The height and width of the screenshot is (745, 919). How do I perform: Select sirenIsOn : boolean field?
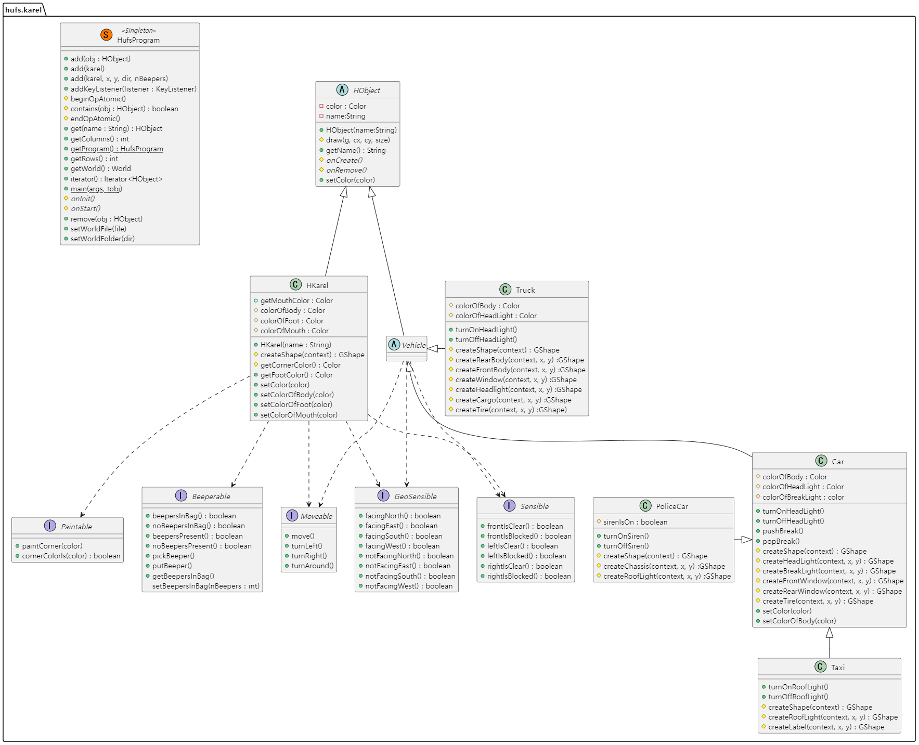click(x=635, y=522)
